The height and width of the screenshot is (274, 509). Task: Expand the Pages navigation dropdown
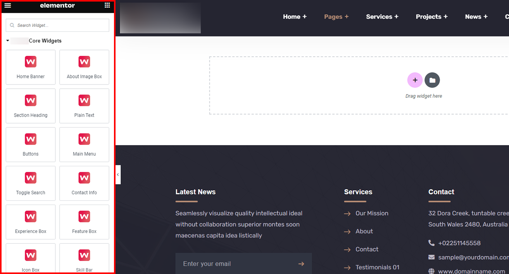point(336,17)
